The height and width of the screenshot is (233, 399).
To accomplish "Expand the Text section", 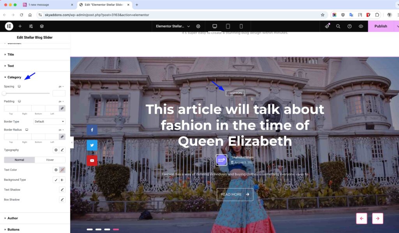I will [x=35, y=66].
